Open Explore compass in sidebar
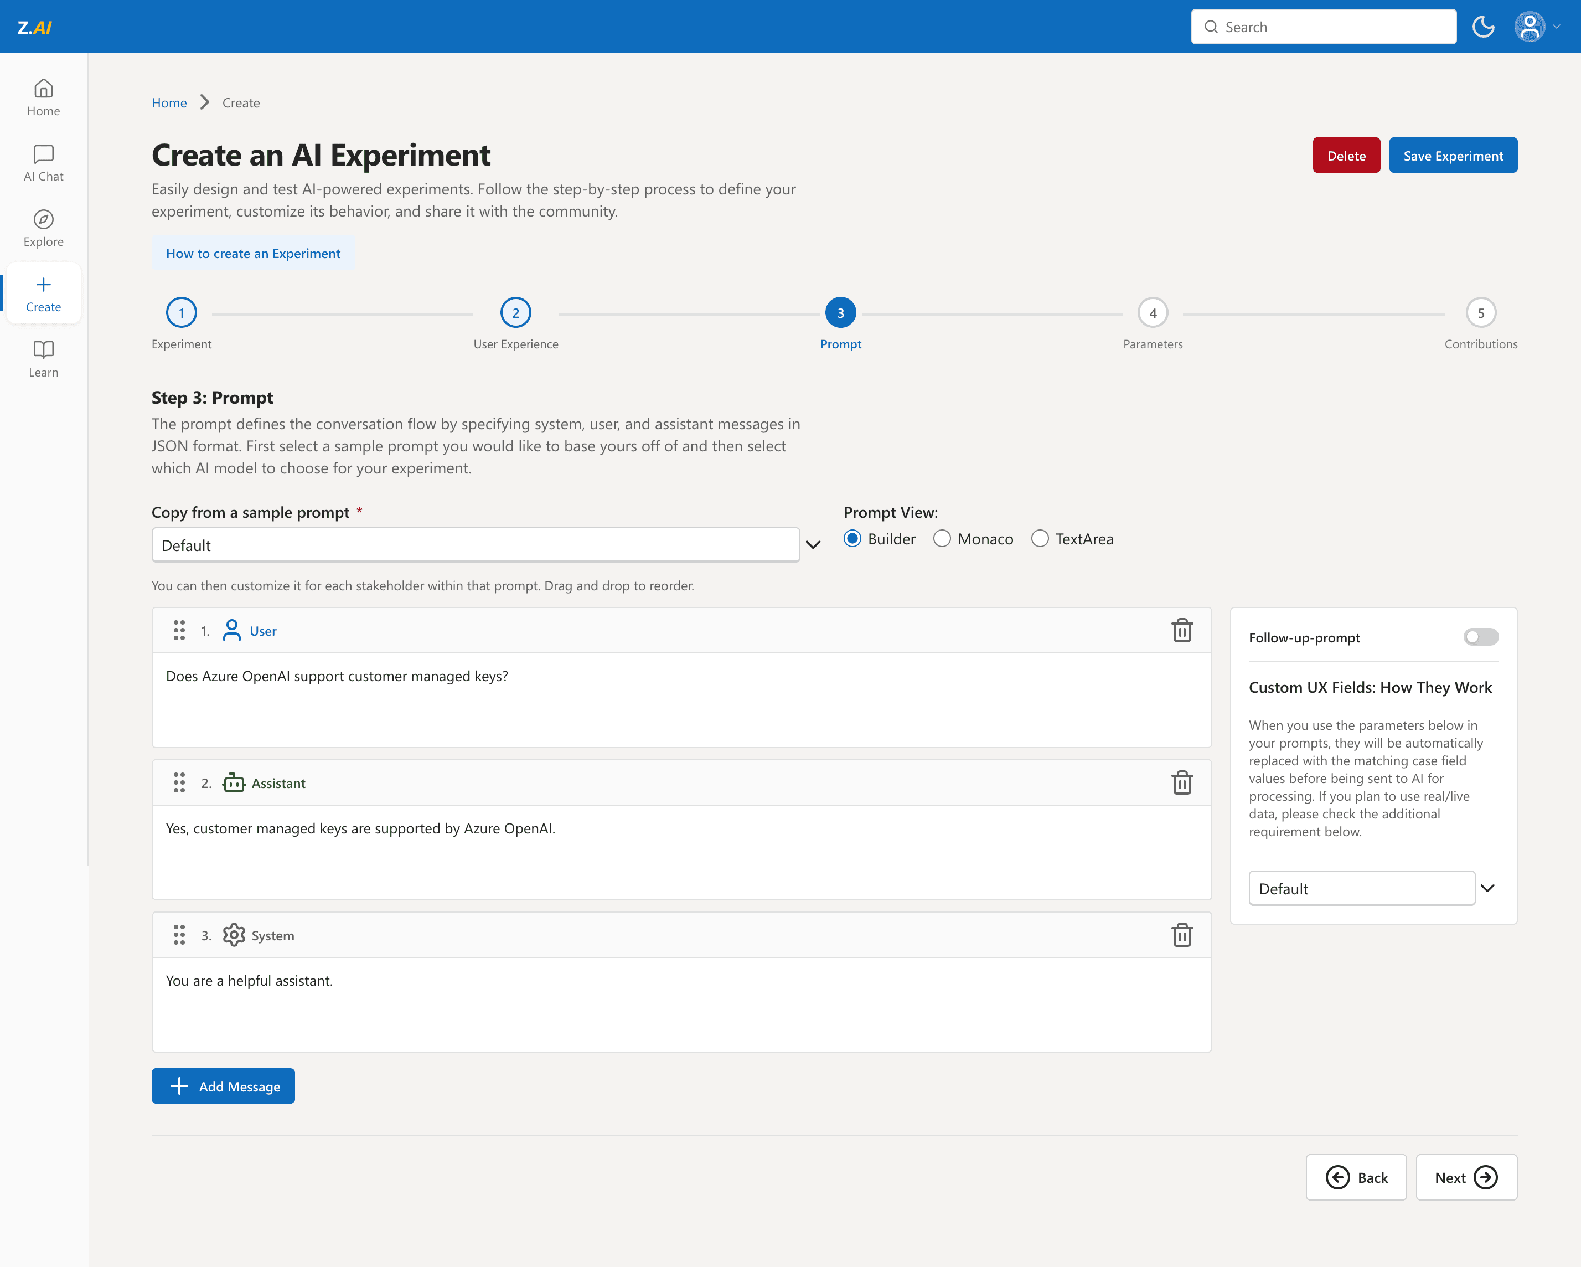1581x1267 pixels. pos(43,228)
